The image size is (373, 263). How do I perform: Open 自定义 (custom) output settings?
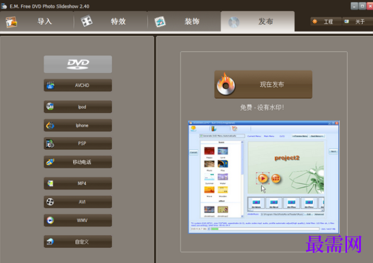(x=78, y=241)
